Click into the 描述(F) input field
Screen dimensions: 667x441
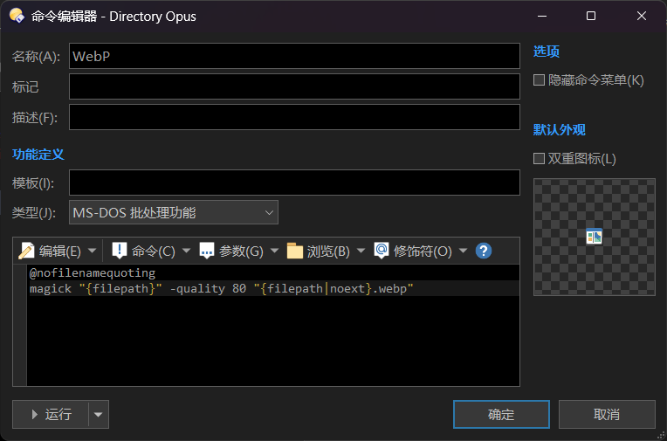[294, 117]
